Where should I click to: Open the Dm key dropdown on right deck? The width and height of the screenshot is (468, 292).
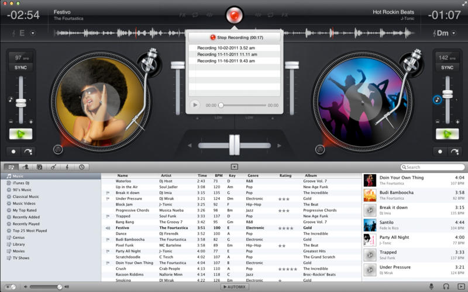tap(454, 33)
